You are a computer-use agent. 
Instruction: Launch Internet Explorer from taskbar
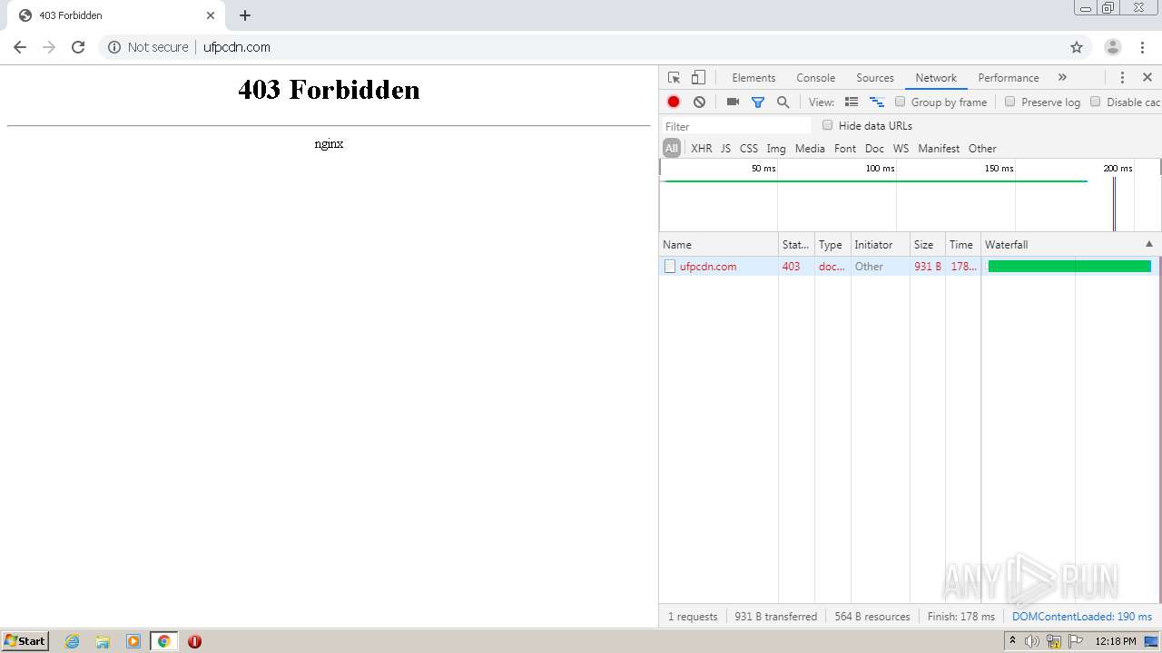point(73,641)
